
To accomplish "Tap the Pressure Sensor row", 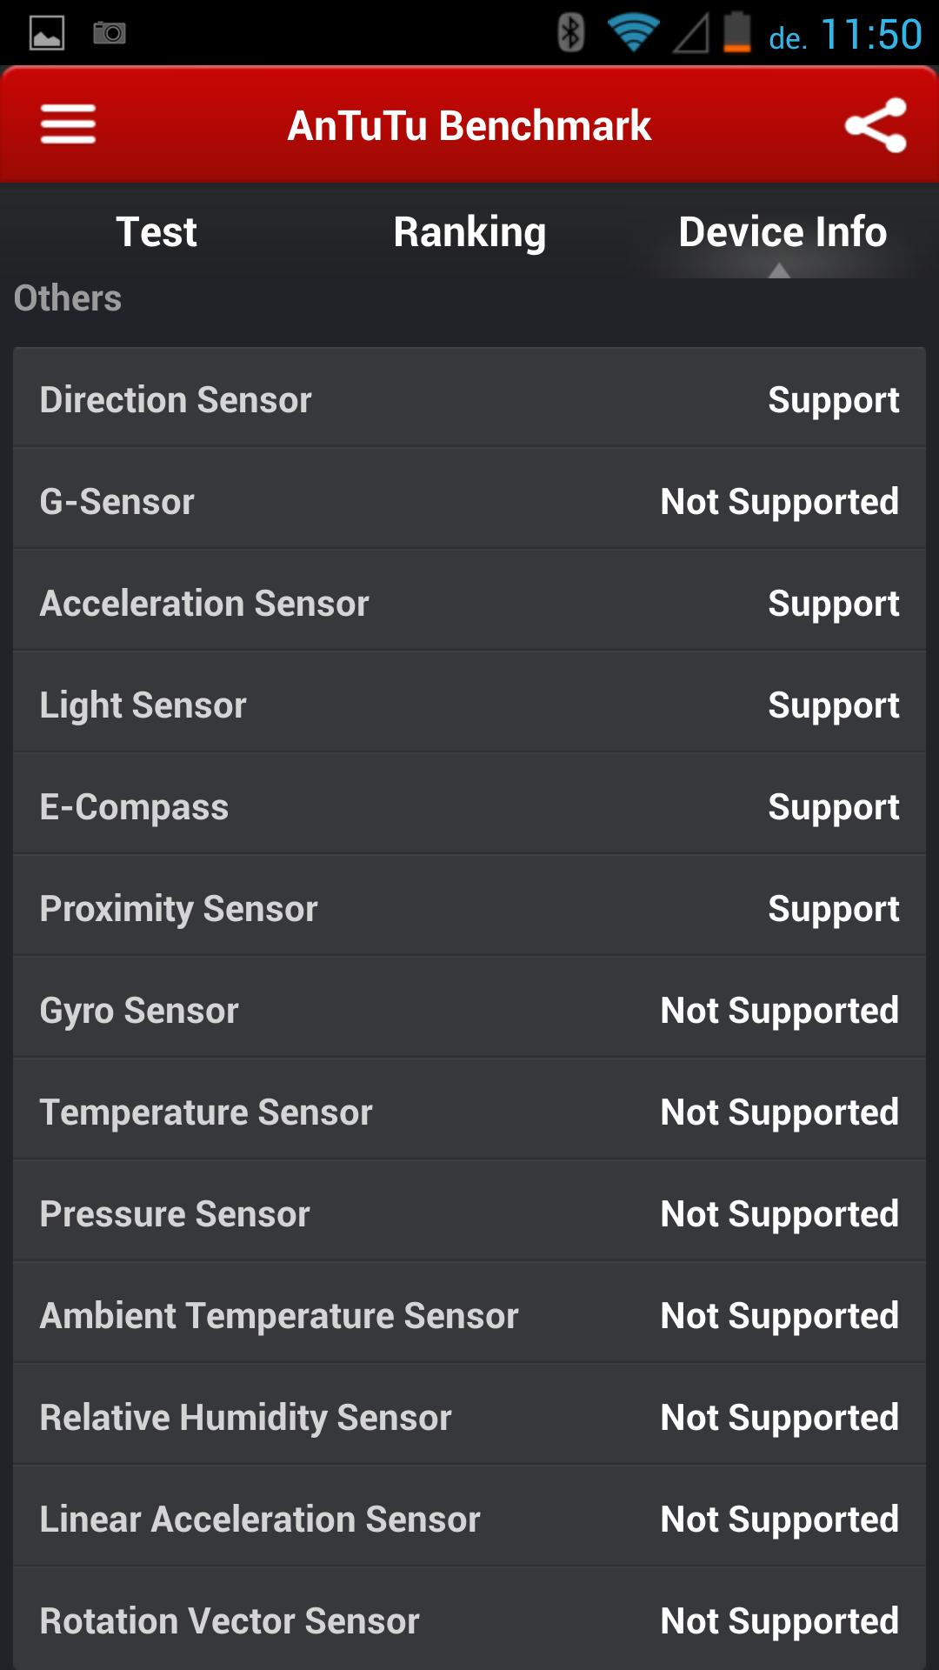I will click(469, 1213).
